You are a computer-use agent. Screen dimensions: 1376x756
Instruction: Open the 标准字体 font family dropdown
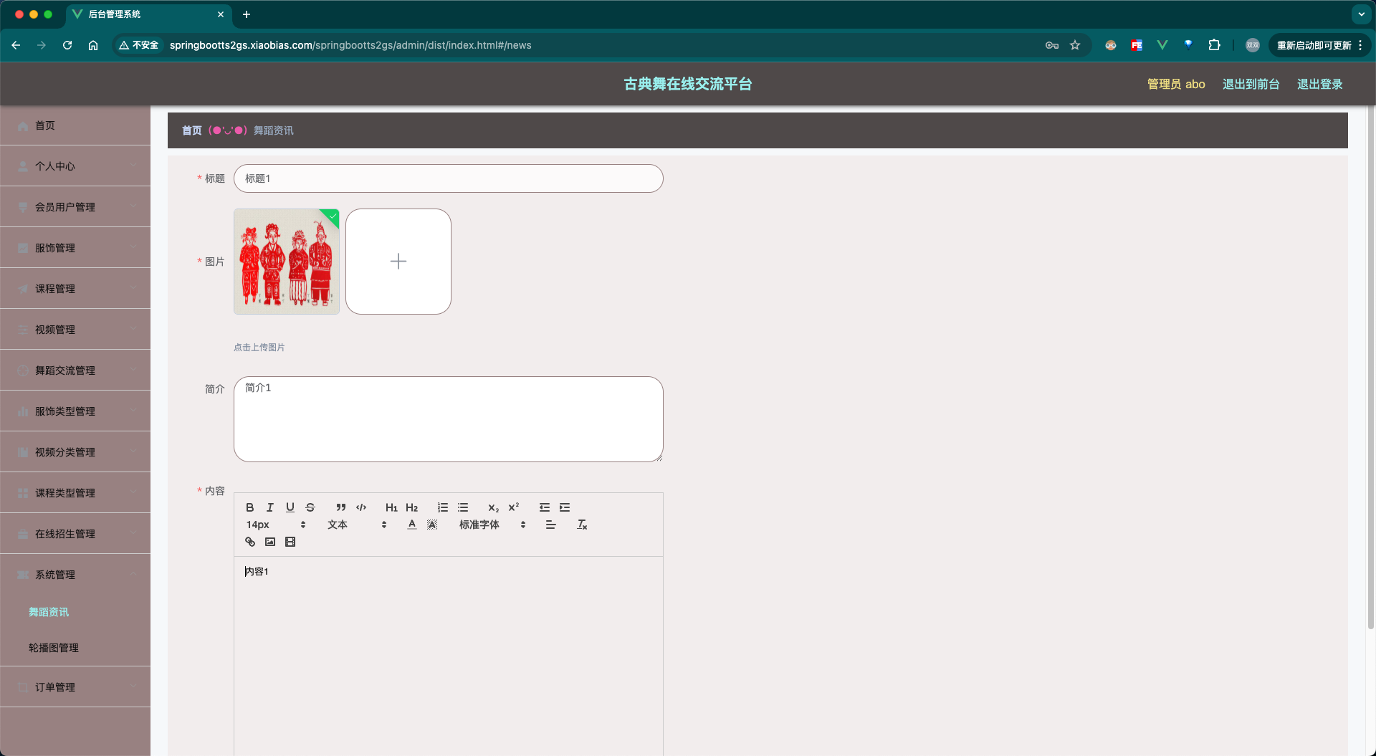[493, 525]
